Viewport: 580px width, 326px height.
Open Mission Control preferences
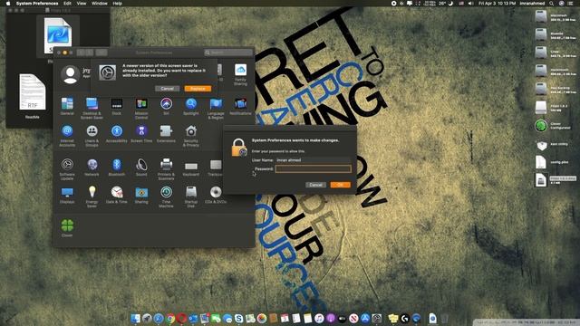141,108
